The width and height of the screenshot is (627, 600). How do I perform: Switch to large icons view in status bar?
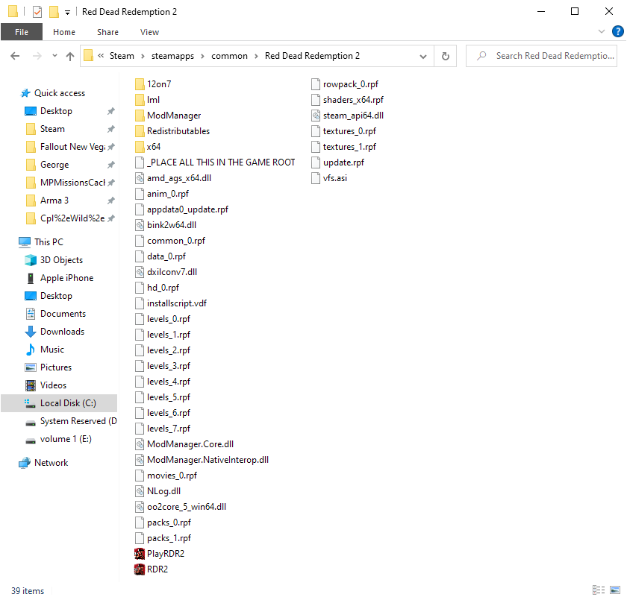(x=614, y=590)
